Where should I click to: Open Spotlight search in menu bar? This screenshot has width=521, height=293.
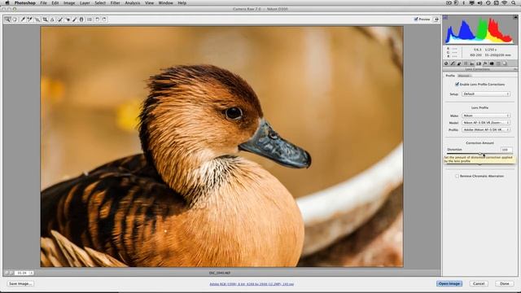tap(513, 3)
